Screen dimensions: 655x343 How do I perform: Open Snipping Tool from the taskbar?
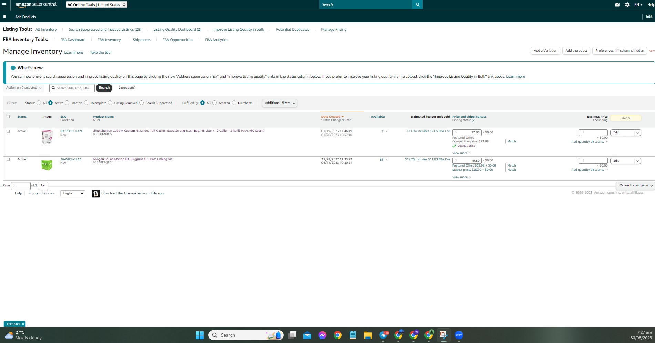443,335
